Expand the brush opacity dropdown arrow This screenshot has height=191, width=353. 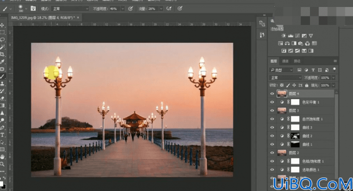pyautogui.click(x=123, y=9)
